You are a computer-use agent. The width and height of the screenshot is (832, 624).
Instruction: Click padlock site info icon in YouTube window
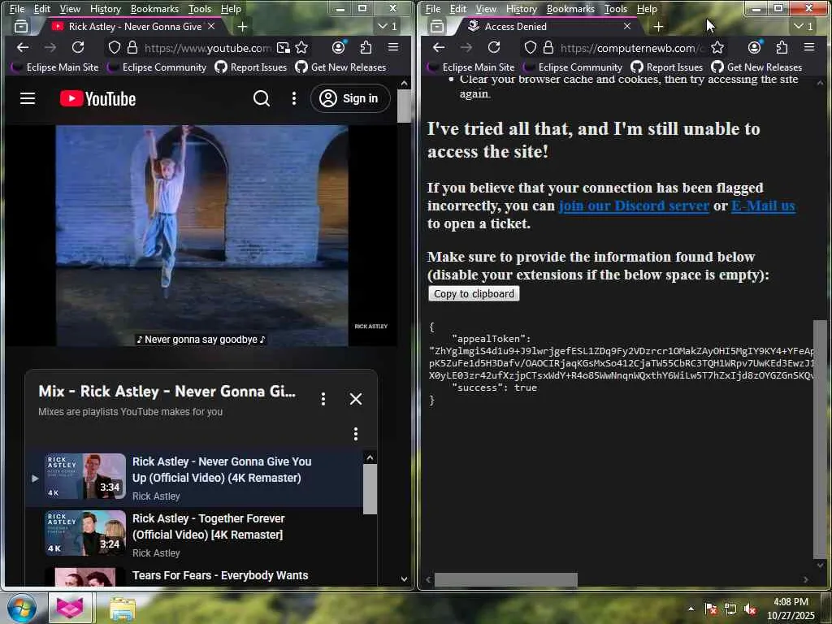coord(132,48)
